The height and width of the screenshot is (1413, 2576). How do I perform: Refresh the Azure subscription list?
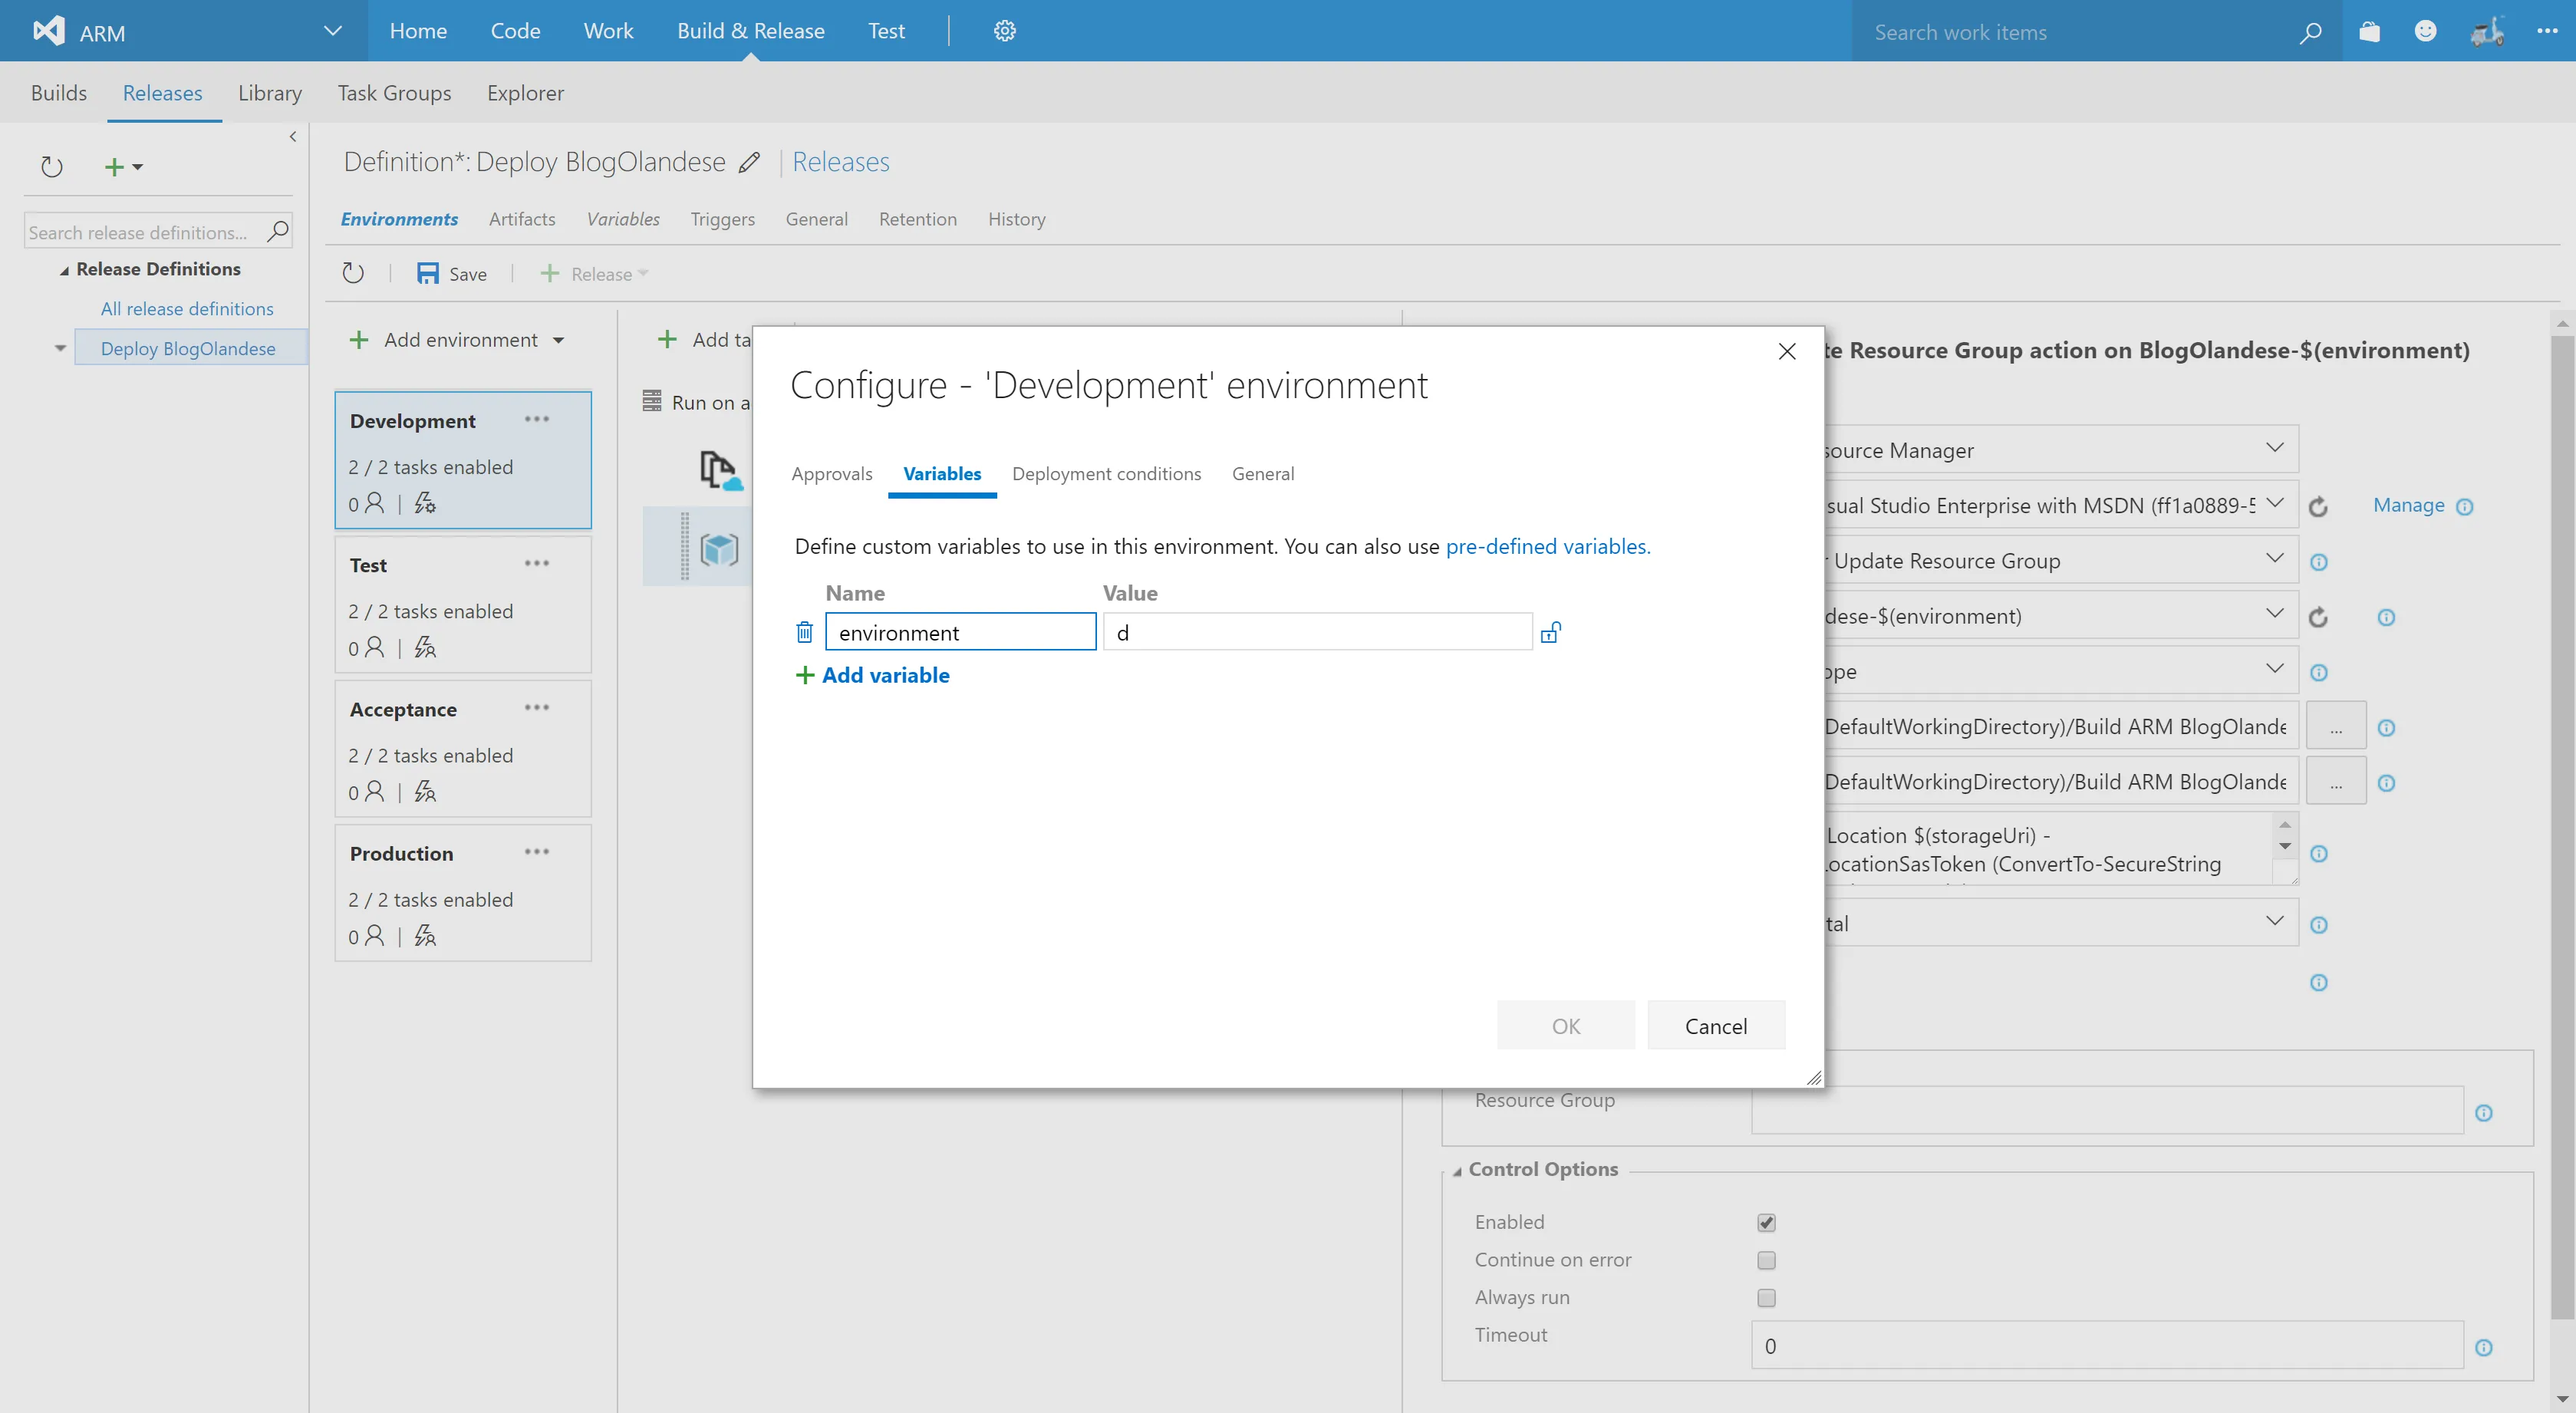coord(2318,507)
